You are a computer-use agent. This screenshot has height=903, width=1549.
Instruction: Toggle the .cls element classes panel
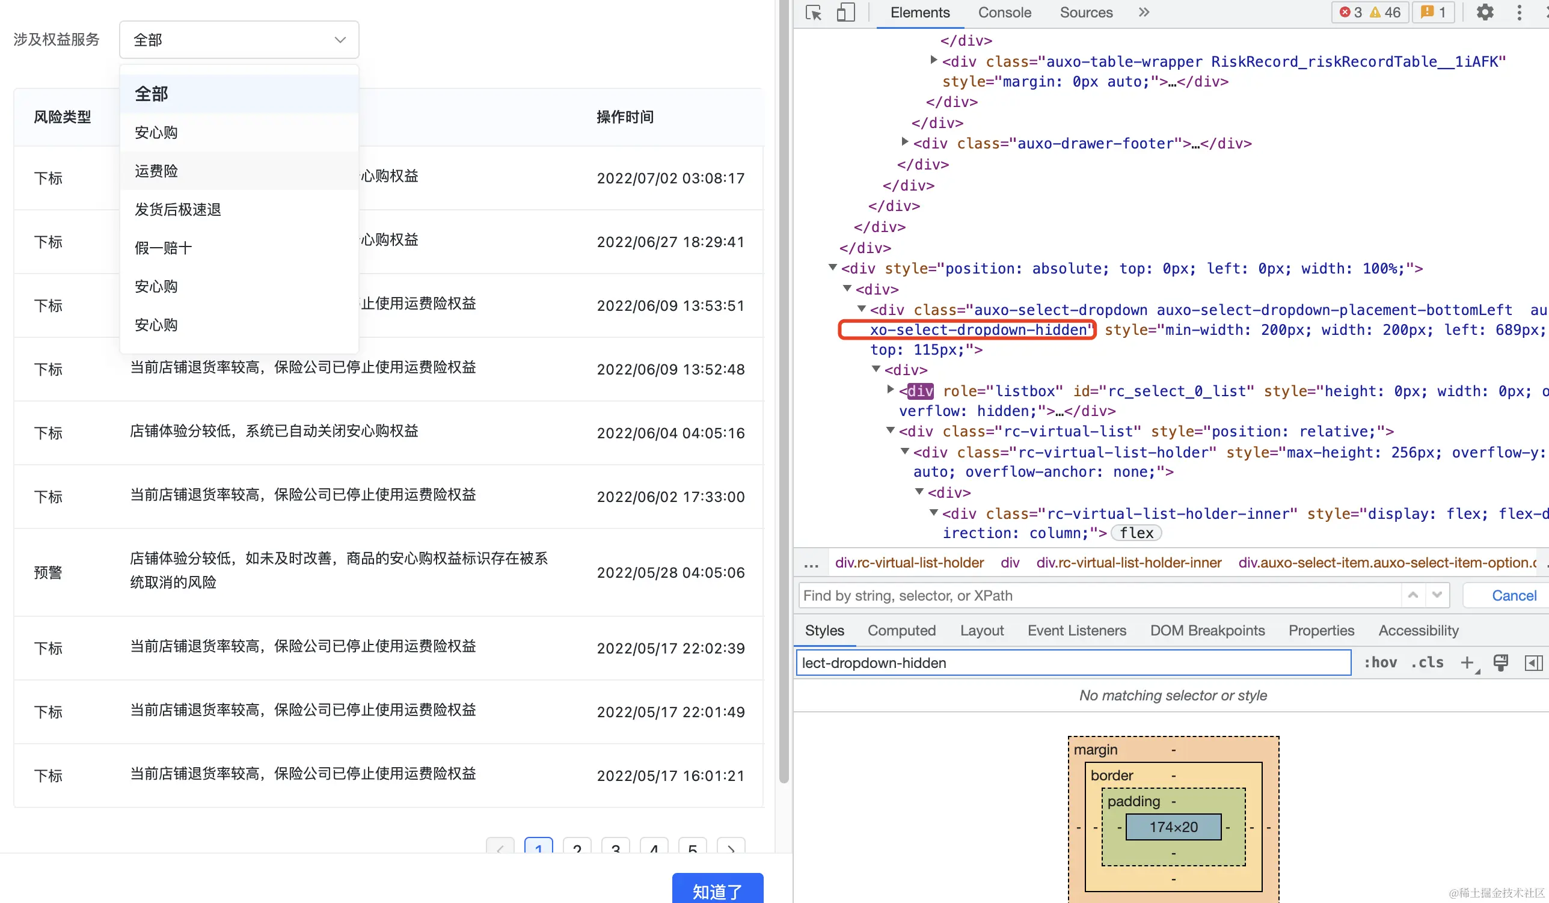[1427, 663]
